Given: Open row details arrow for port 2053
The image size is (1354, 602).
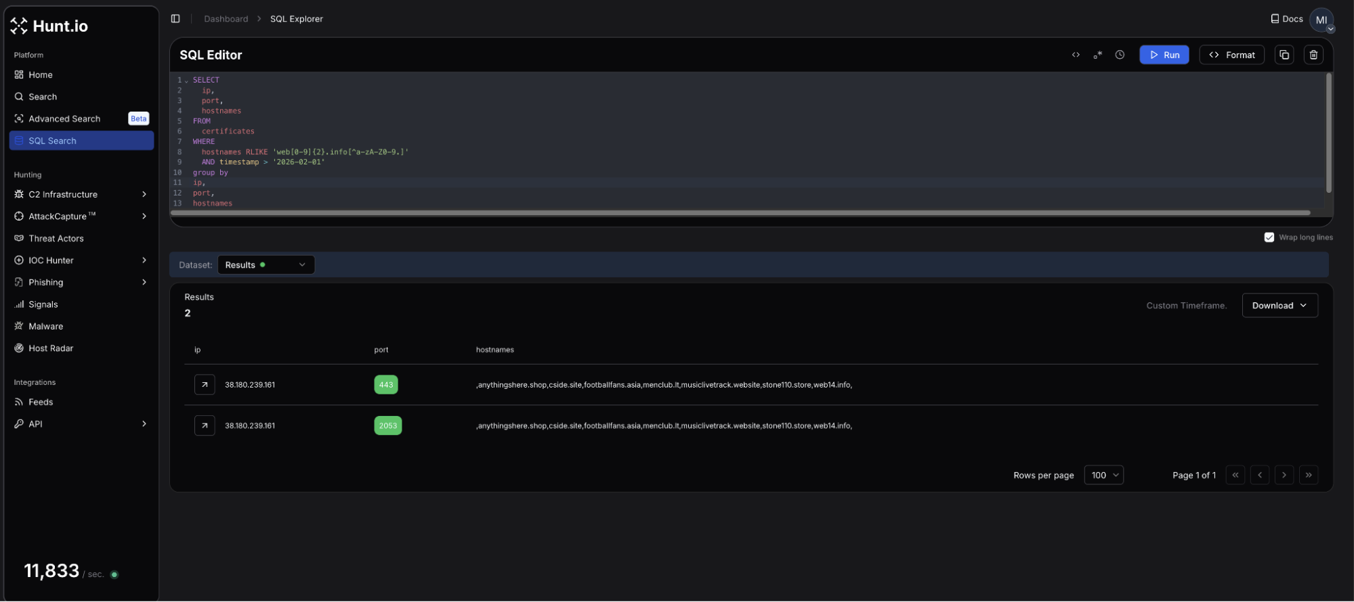Looking at the screenshot, I should click(x=205, y=425).
